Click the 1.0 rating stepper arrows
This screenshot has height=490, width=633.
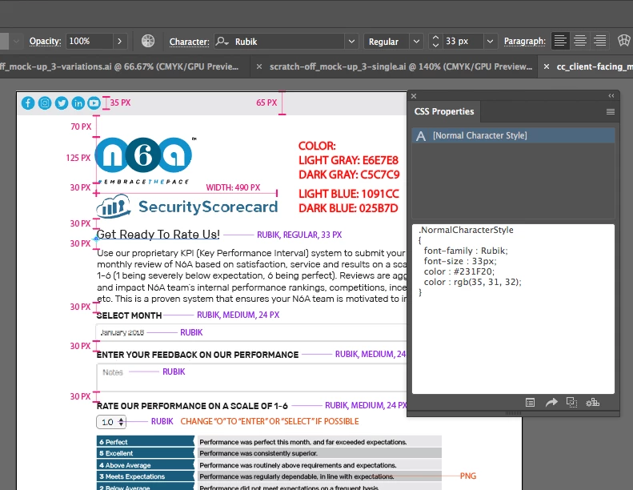[121, 422]
